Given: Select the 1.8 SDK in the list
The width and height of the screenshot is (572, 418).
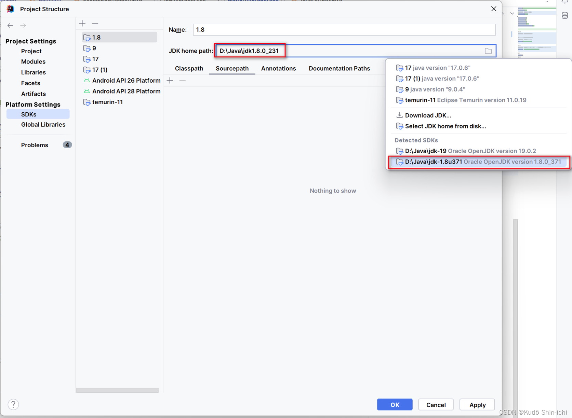Looking at the screenshot, I should coord(119,37).
